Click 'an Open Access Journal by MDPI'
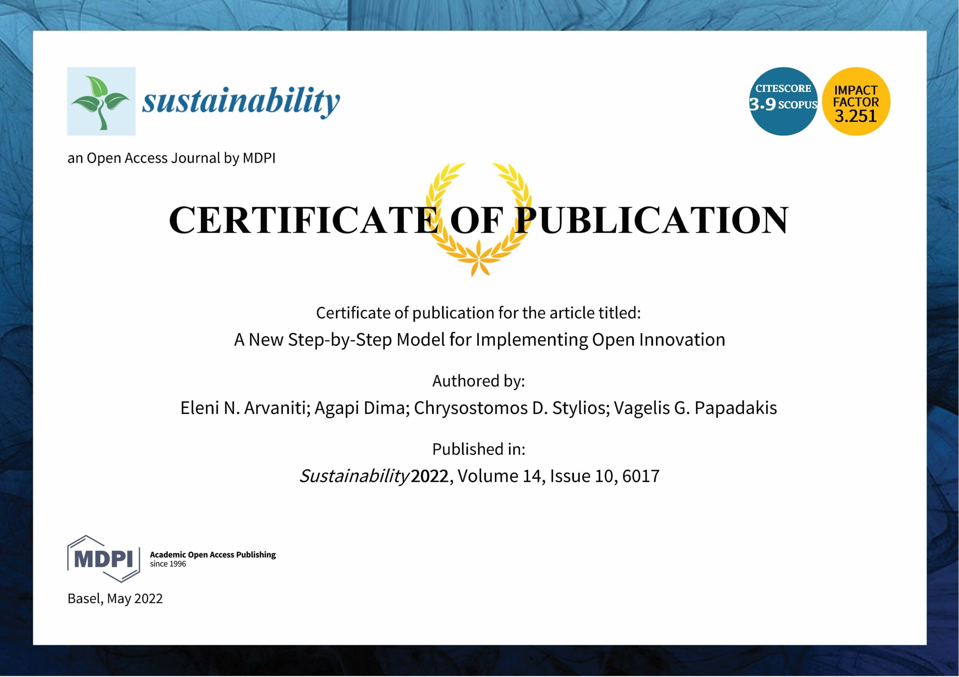Image resolution: width=959 pixels, height=677 pixels. point(171,158)
